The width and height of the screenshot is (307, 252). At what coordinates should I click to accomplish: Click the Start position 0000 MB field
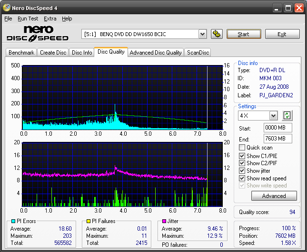pos(277,128)
